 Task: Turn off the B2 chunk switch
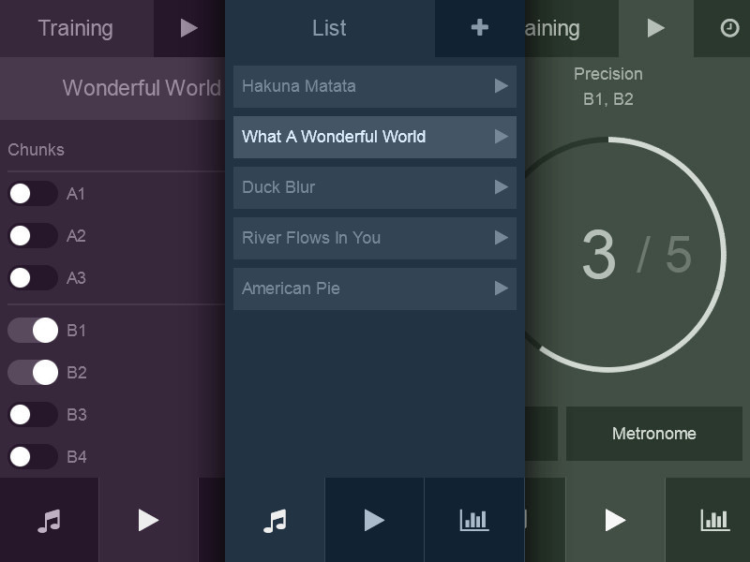33,372
